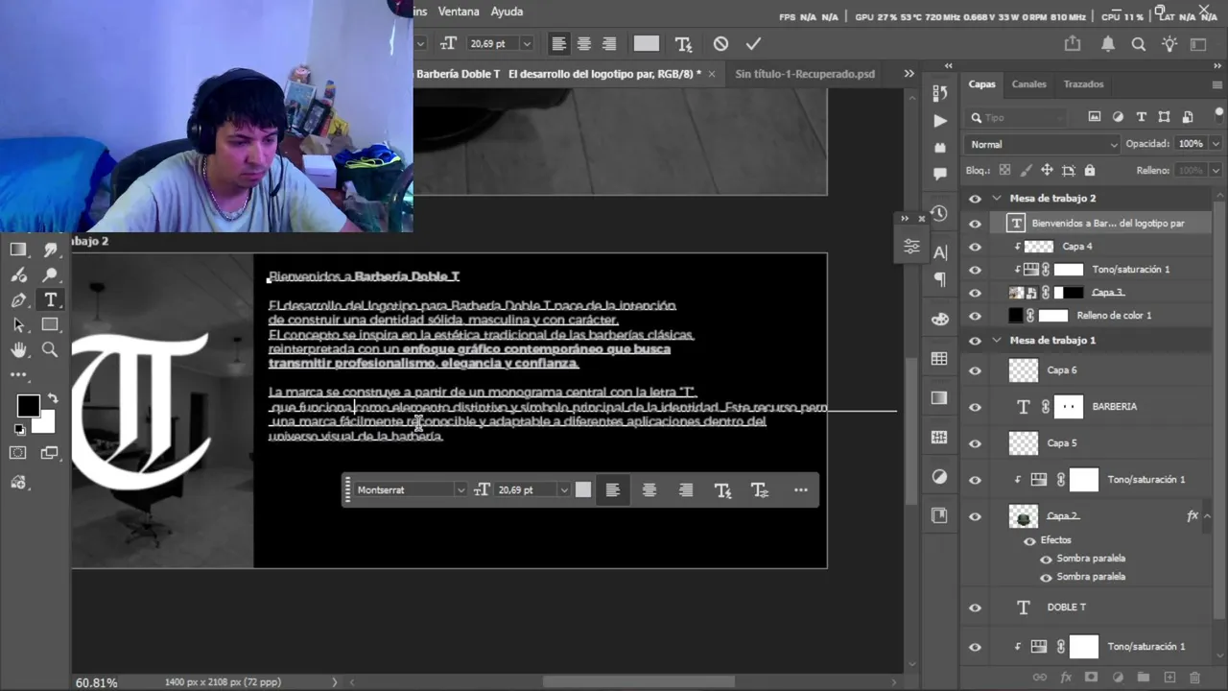
Task: Open the Share document icon
Action: click(1073, 44)
